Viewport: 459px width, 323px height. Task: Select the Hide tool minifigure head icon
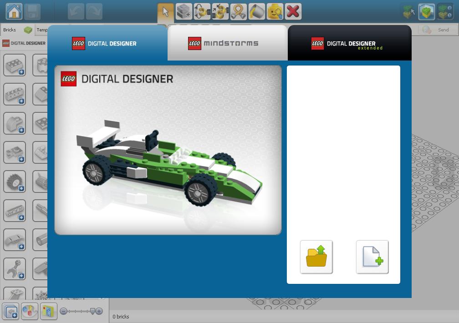pos(275,11)
